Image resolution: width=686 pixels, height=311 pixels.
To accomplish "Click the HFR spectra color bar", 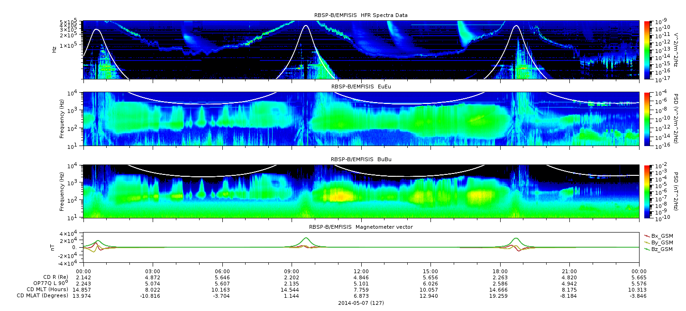I will [x=647, y=50].
